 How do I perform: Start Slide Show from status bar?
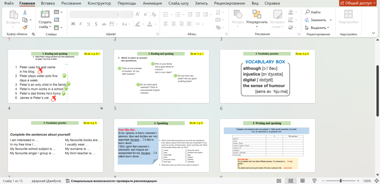click(x=314, y=181)
